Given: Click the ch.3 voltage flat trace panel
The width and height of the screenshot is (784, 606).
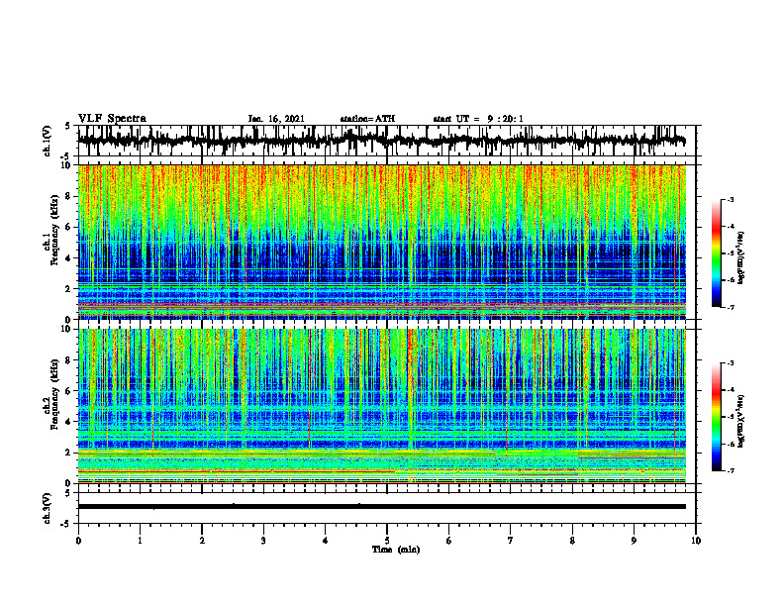Looking at the screenshot, I should 386,508.
